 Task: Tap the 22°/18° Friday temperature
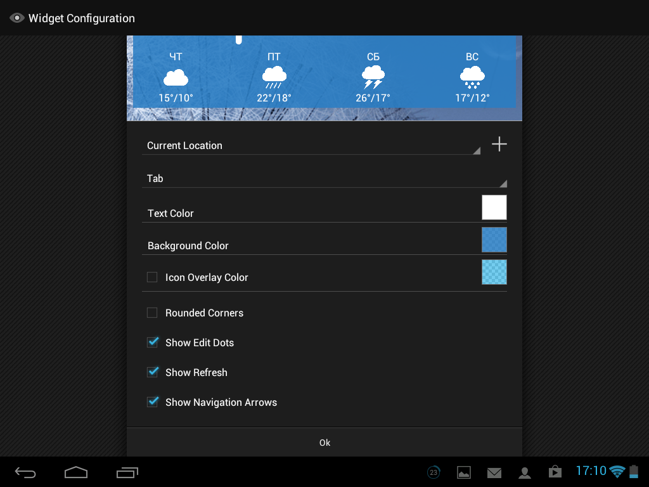click(274, 98)
